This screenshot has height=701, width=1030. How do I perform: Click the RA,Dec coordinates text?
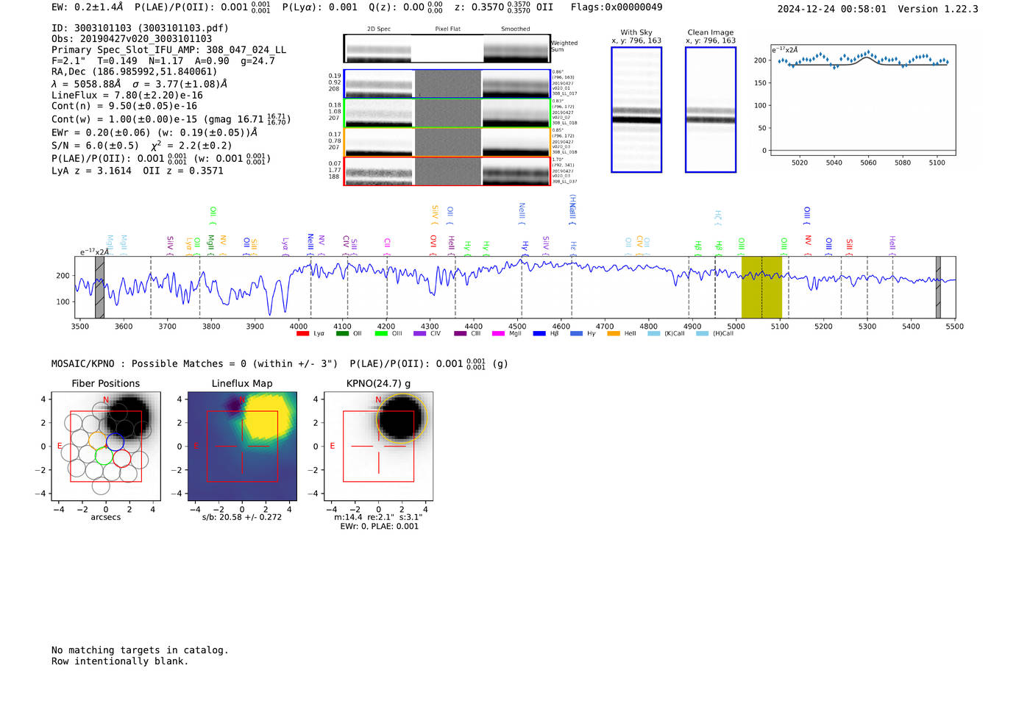click(135, 72)
